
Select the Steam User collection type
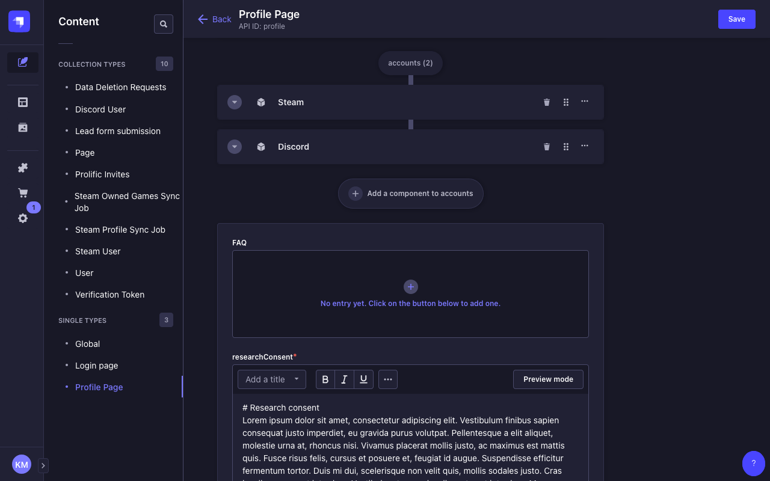pyautogui.click(x=97, y=251)
